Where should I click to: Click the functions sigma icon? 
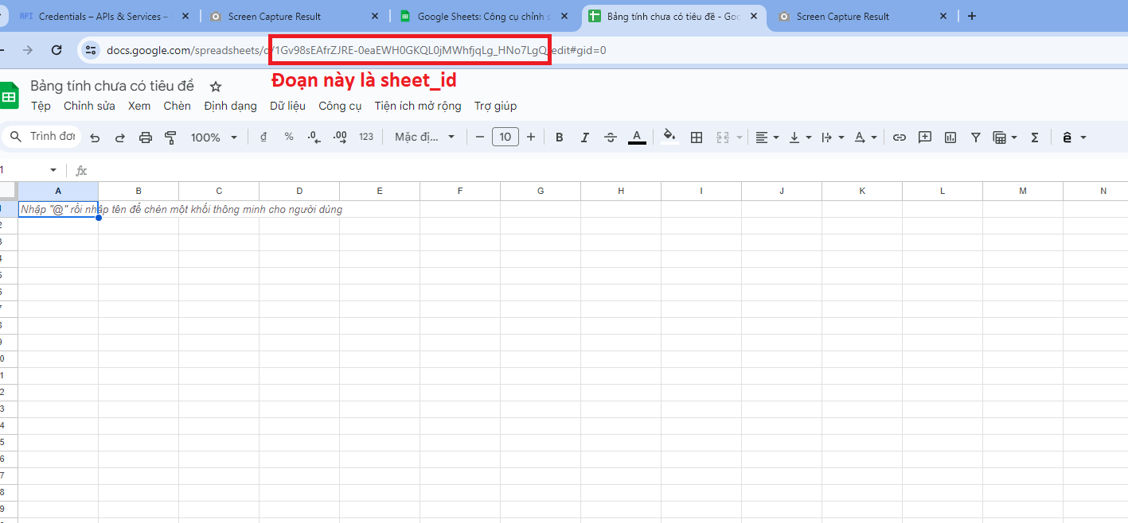(x=1034, y=138)
